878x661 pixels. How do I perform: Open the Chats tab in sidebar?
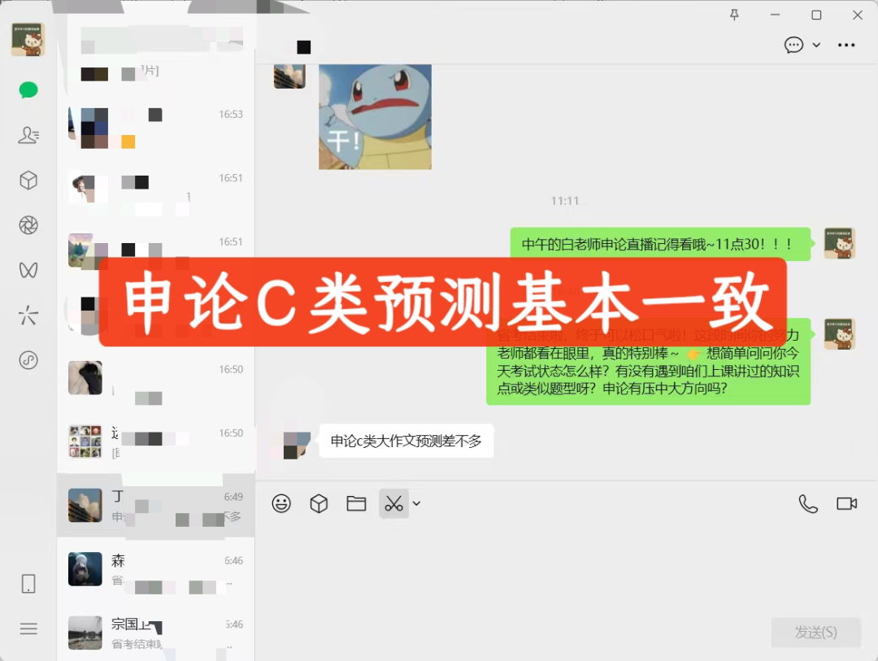pyautogui.click(x=28, y=90)
